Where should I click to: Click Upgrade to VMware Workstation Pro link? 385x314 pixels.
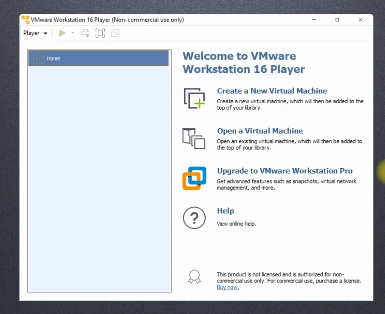click(285, 171)
